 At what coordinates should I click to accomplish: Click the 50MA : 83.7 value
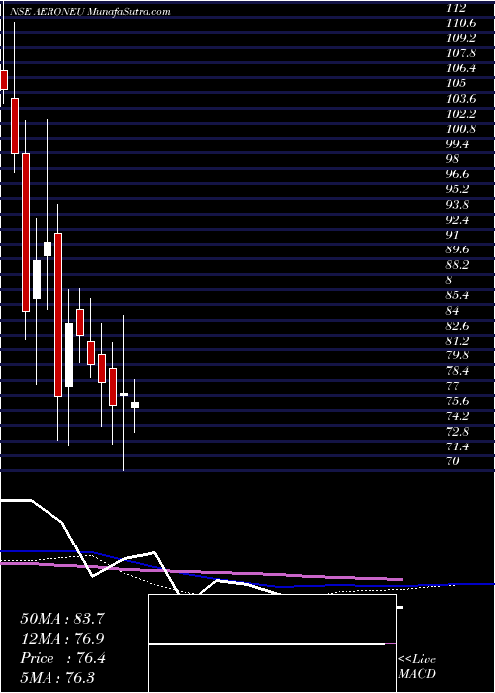61,619
